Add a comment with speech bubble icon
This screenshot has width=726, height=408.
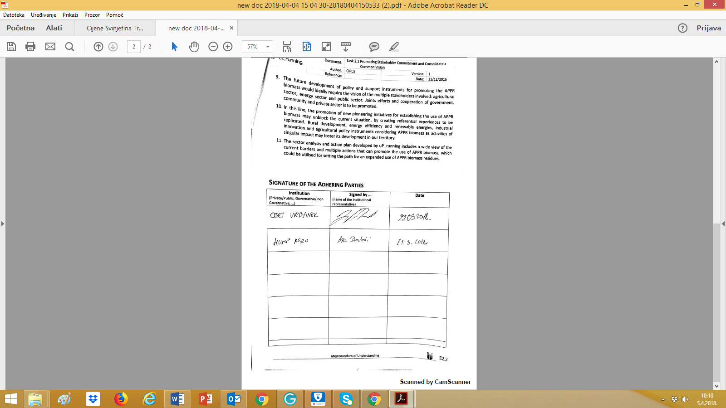374,47
